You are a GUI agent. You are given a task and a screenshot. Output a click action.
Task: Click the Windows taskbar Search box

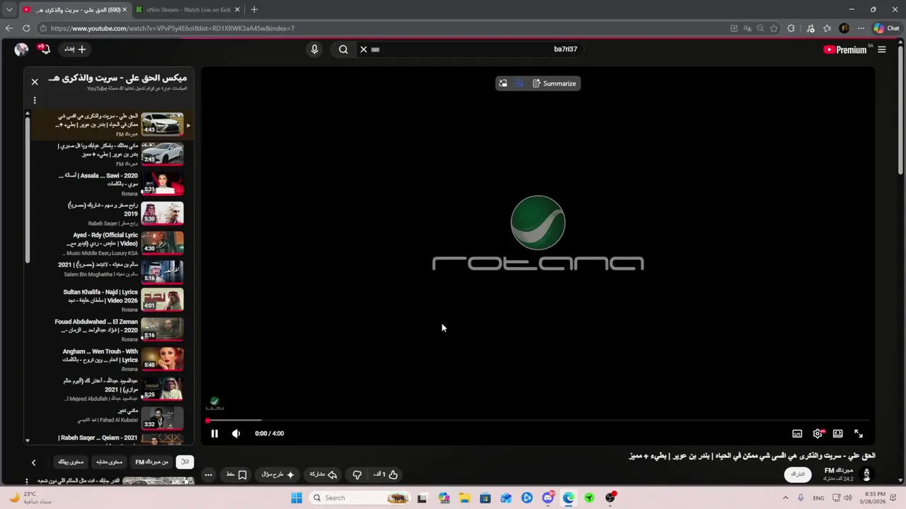coord(360,498)
